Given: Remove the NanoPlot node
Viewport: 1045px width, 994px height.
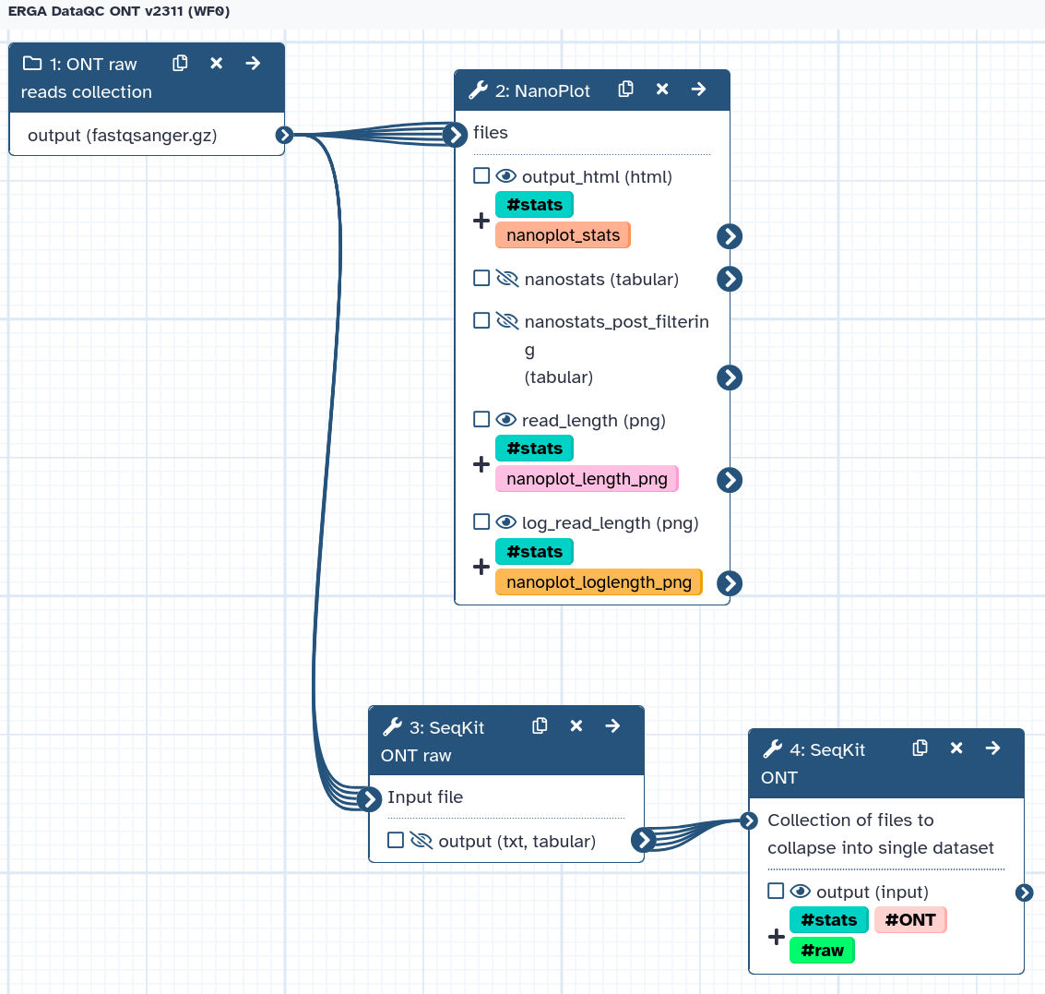Looking at the screenshot, I should pyautogui.click(x=662, y=90).
